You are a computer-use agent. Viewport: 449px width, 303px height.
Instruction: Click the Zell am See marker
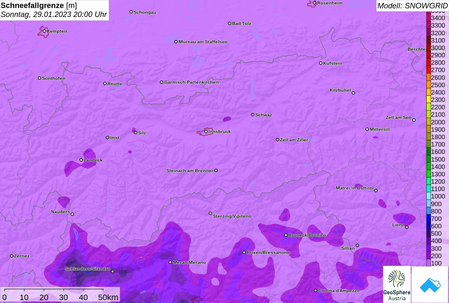click(414, 120)
